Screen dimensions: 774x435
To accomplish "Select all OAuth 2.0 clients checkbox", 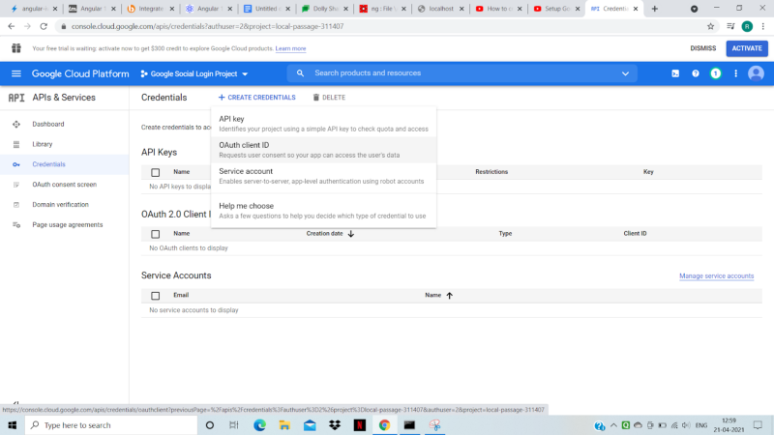I will point(156,234).
